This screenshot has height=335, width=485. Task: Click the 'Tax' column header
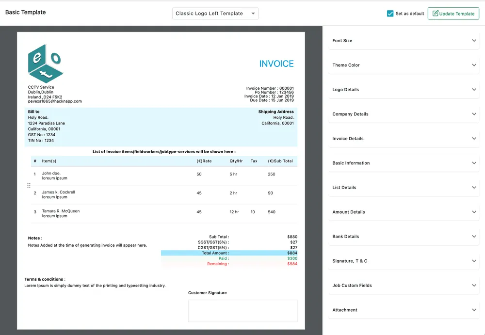click(254, 161)
